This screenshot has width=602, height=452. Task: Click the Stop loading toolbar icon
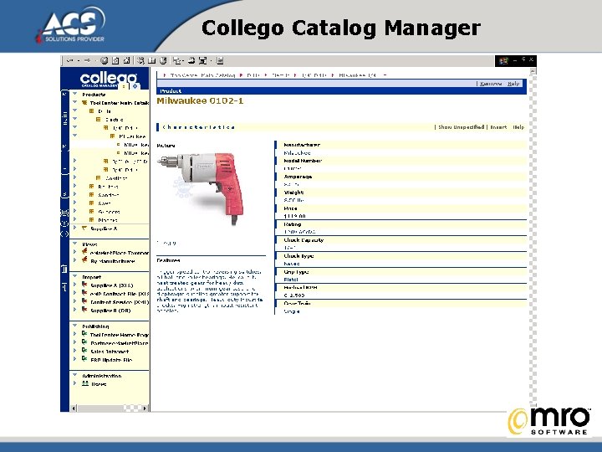(x=104, y=60)
